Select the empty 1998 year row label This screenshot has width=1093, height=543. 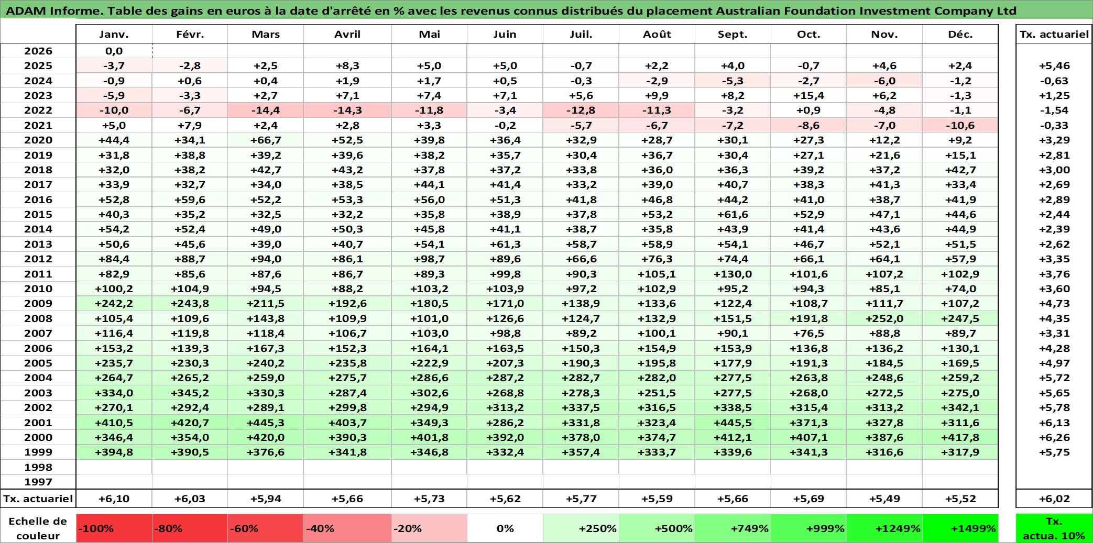[38, 467]
